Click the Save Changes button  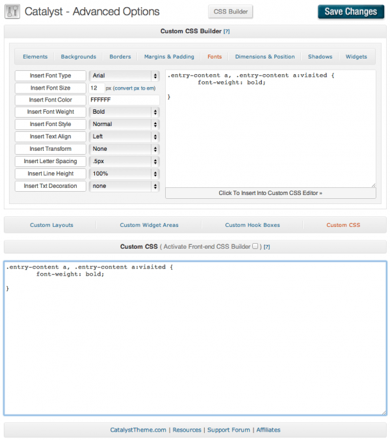pyautogui.click(x=350, y=12)
